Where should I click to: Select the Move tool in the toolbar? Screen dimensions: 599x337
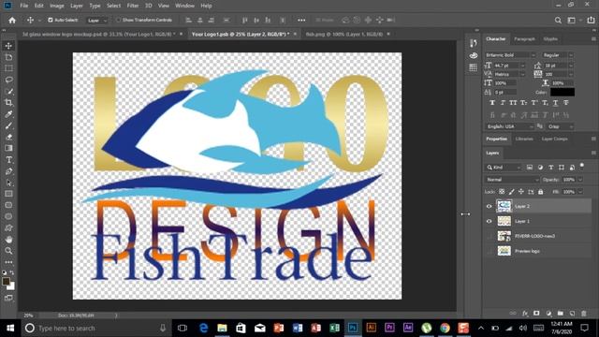[8, 46]
